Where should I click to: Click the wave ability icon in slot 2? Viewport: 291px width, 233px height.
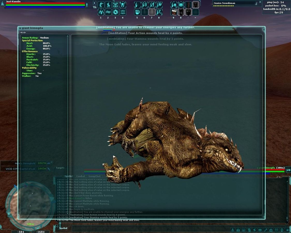(x=108, y=12)
